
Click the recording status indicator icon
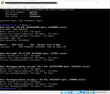click(x=84, y=92)
